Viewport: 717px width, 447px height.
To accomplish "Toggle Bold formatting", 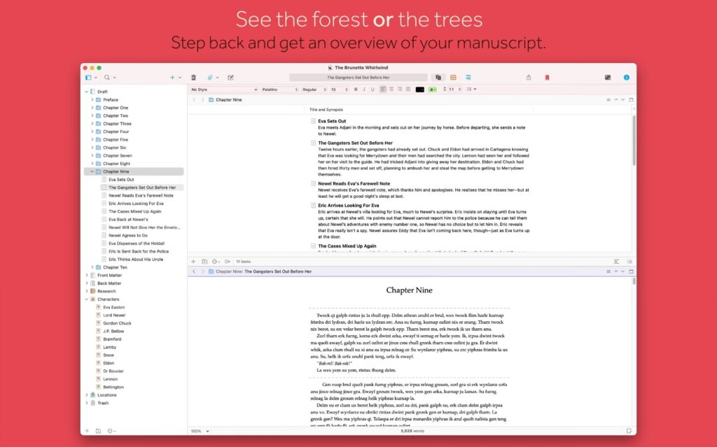I will pos(354,90).
